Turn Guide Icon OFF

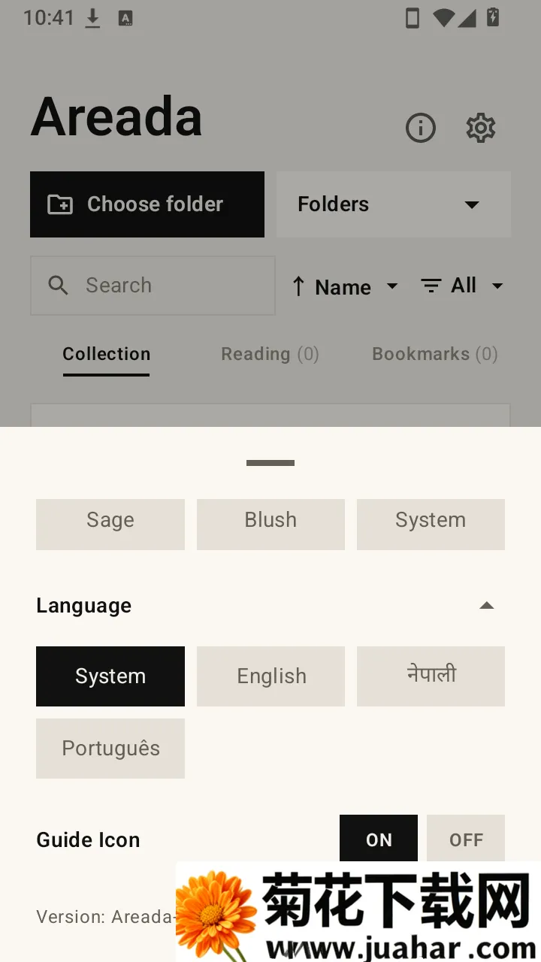[466, 839]
